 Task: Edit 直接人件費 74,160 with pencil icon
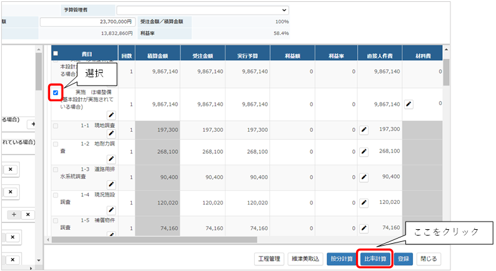pyautogui.click(x=364, y=228)
